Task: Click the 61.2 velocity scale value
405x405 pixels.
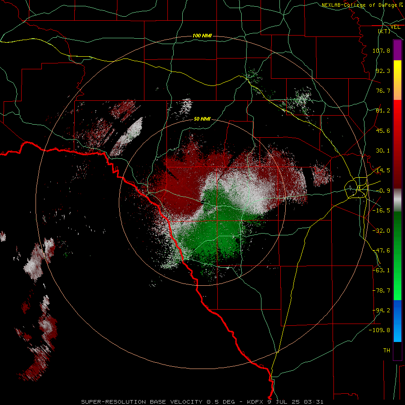Action: (x=383, y=111)
